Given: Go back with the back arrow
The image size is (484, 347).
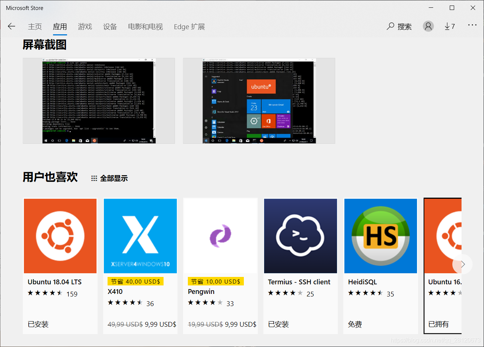Looking at the screenshot, I should point(11,26).
